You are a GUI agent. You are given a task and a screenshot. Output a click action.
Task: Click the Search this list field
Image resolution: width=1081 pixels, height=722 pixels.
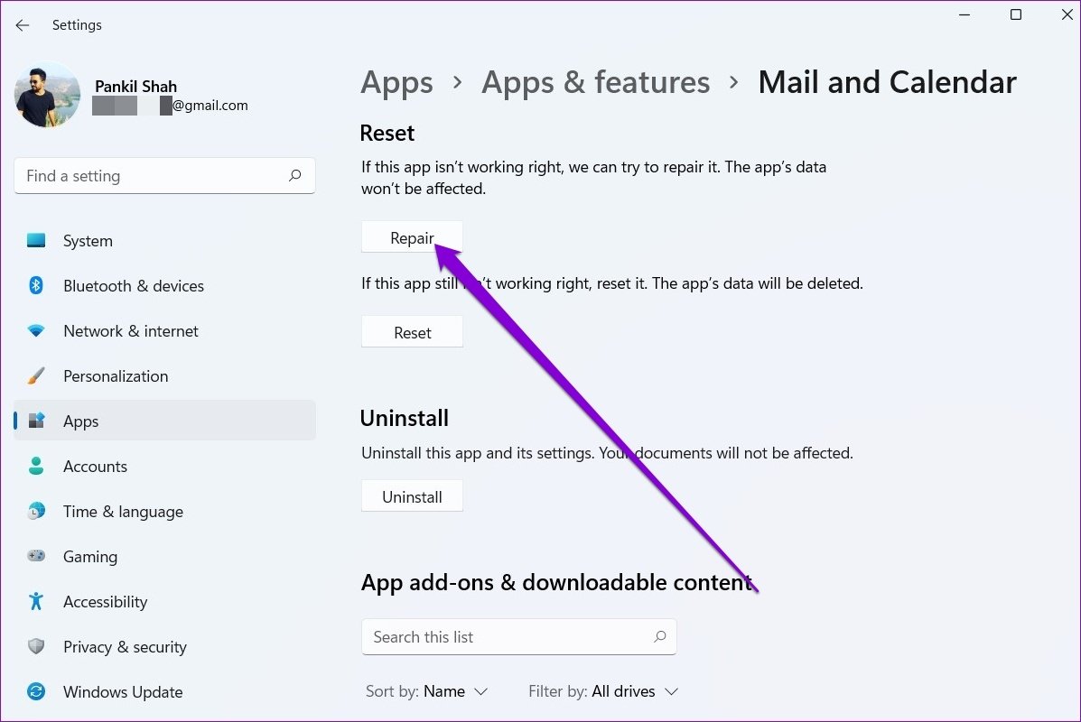coord(518,636)
